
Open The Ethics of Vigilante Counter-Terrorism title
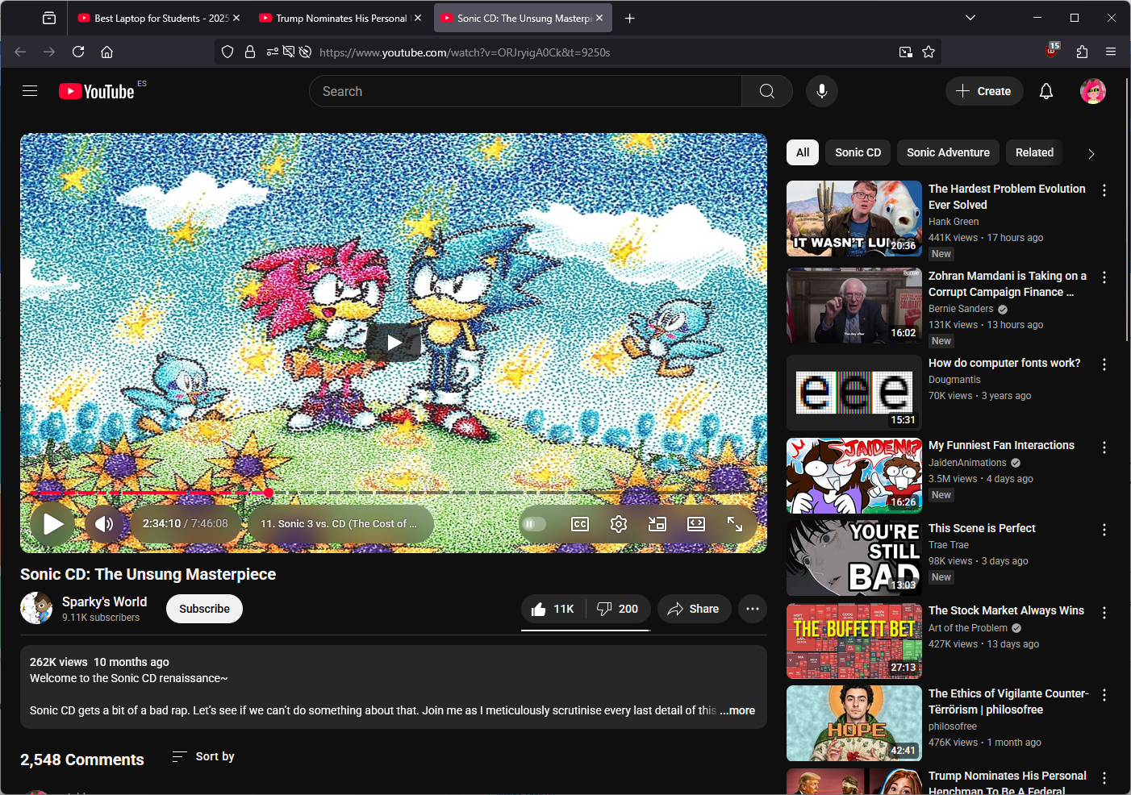pos(1008,701)
